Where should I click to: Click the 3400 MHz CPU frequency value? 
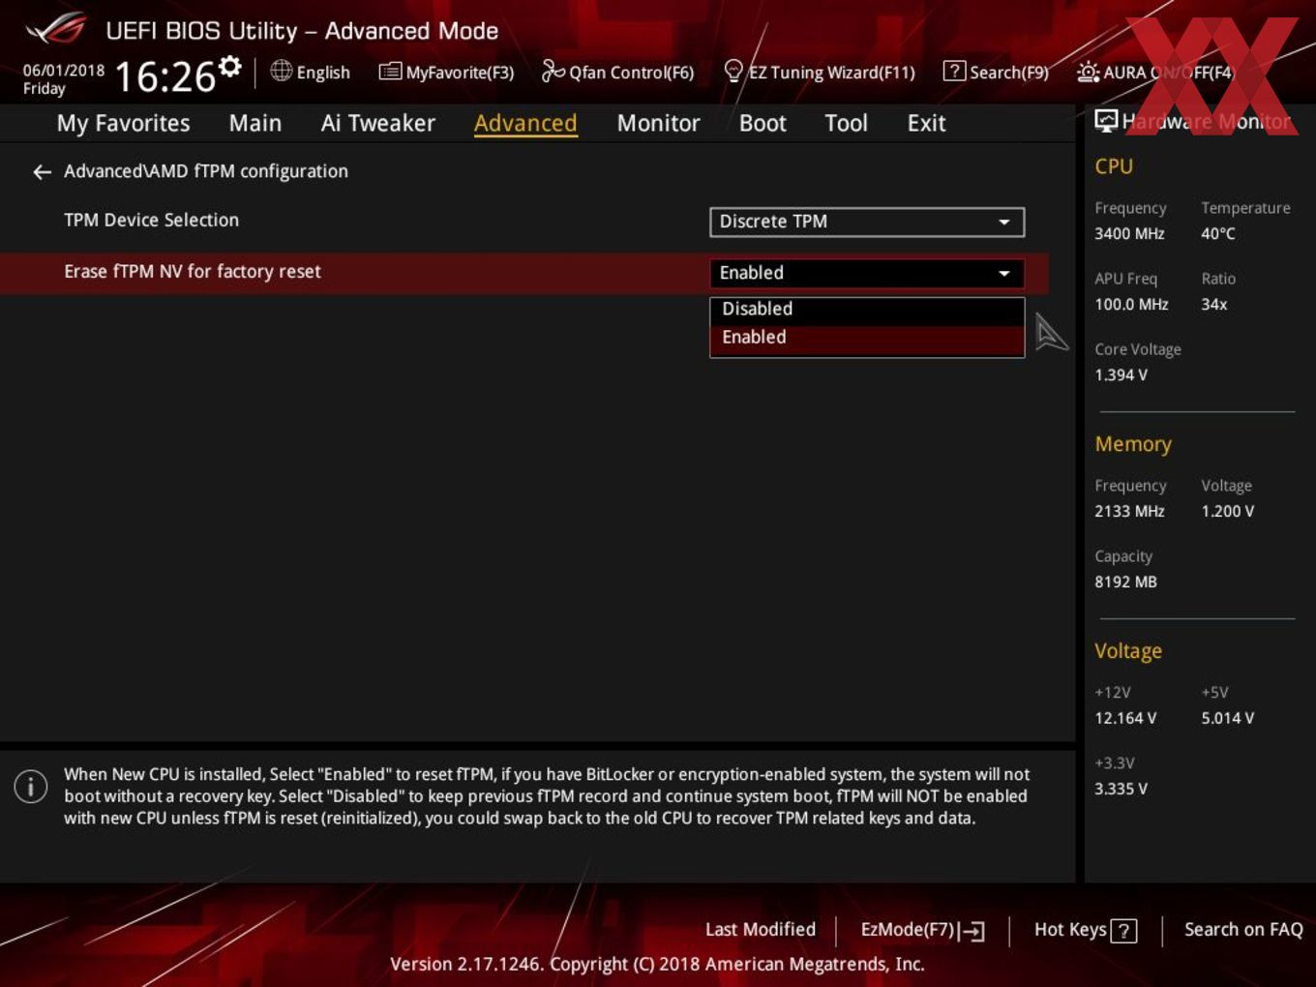1129,234
